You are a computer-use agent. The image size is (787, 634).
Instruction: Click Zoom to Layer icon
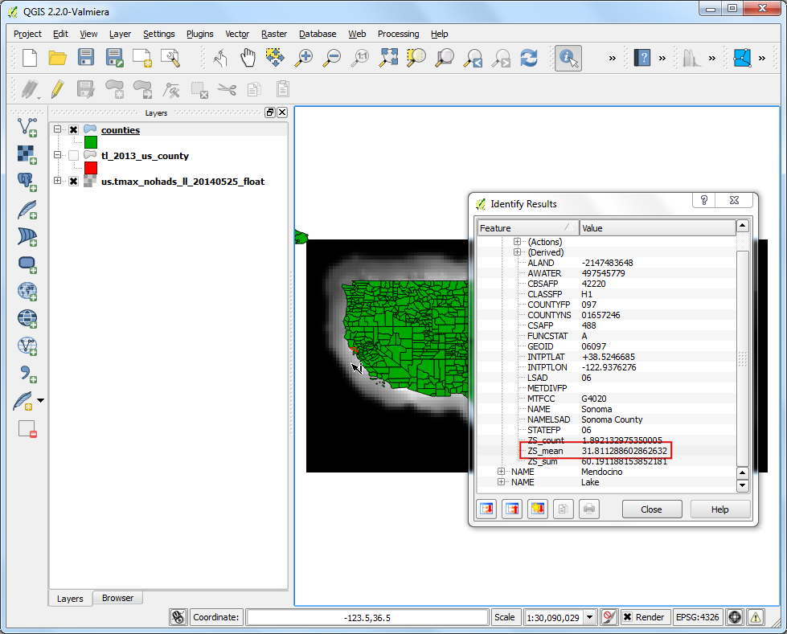445,58
